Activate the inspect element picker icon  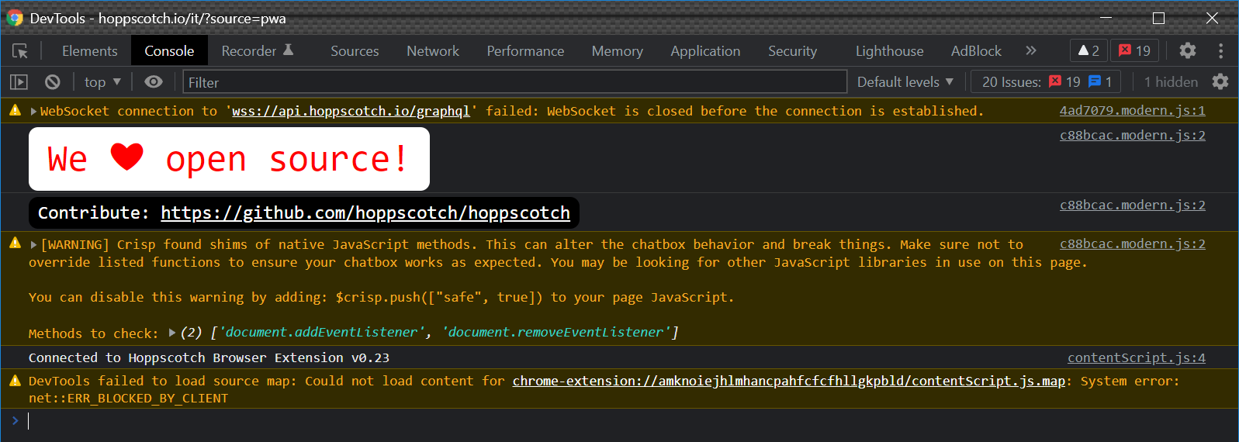coord(20,51)
